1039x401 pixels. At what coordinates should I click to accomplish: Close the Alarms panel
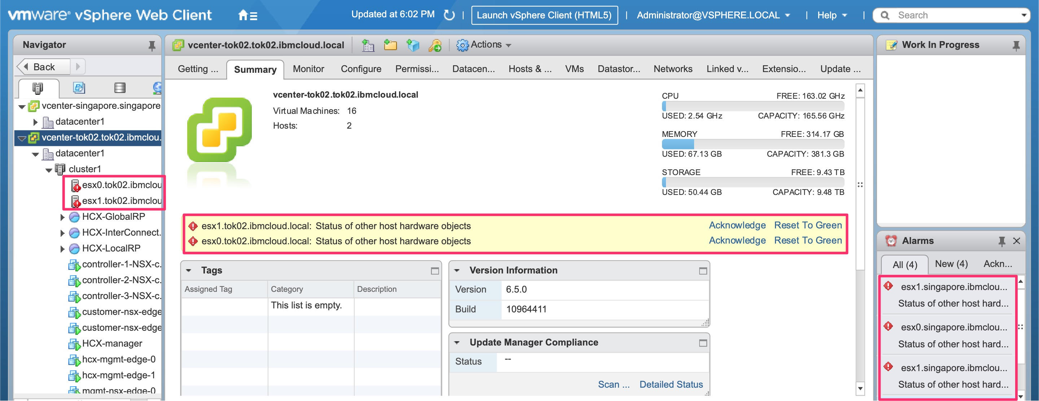click(x=1016, y=241)
